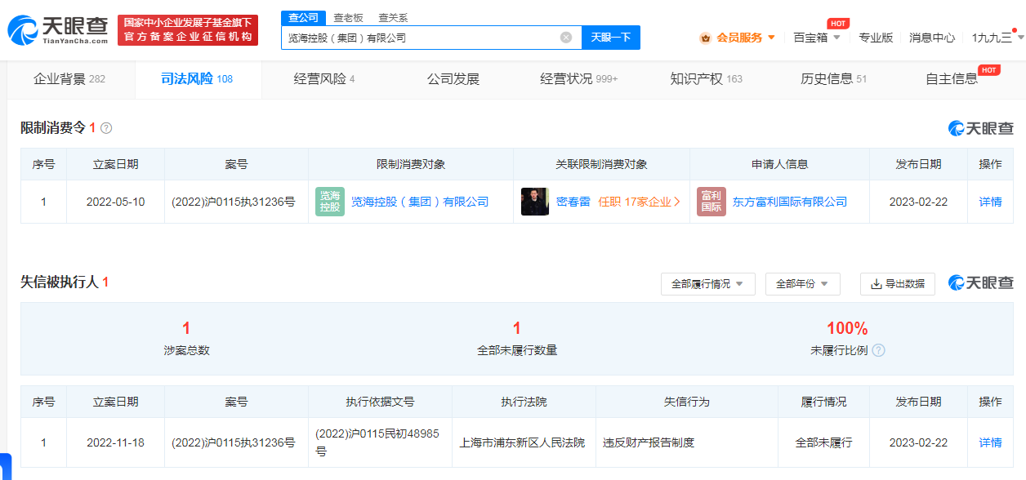
Task: Click the 涉案总数 statistic
Action: point(186,339)
